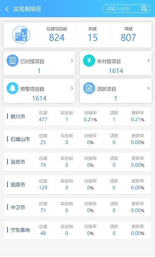Select the 中卫市 entry

click(x=77, y=207)
